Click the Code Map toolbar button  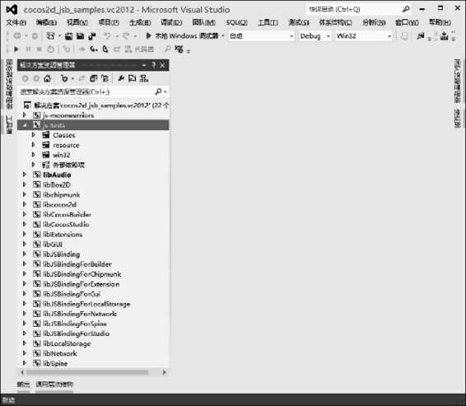pyautogui.click(x=139, y=49)
